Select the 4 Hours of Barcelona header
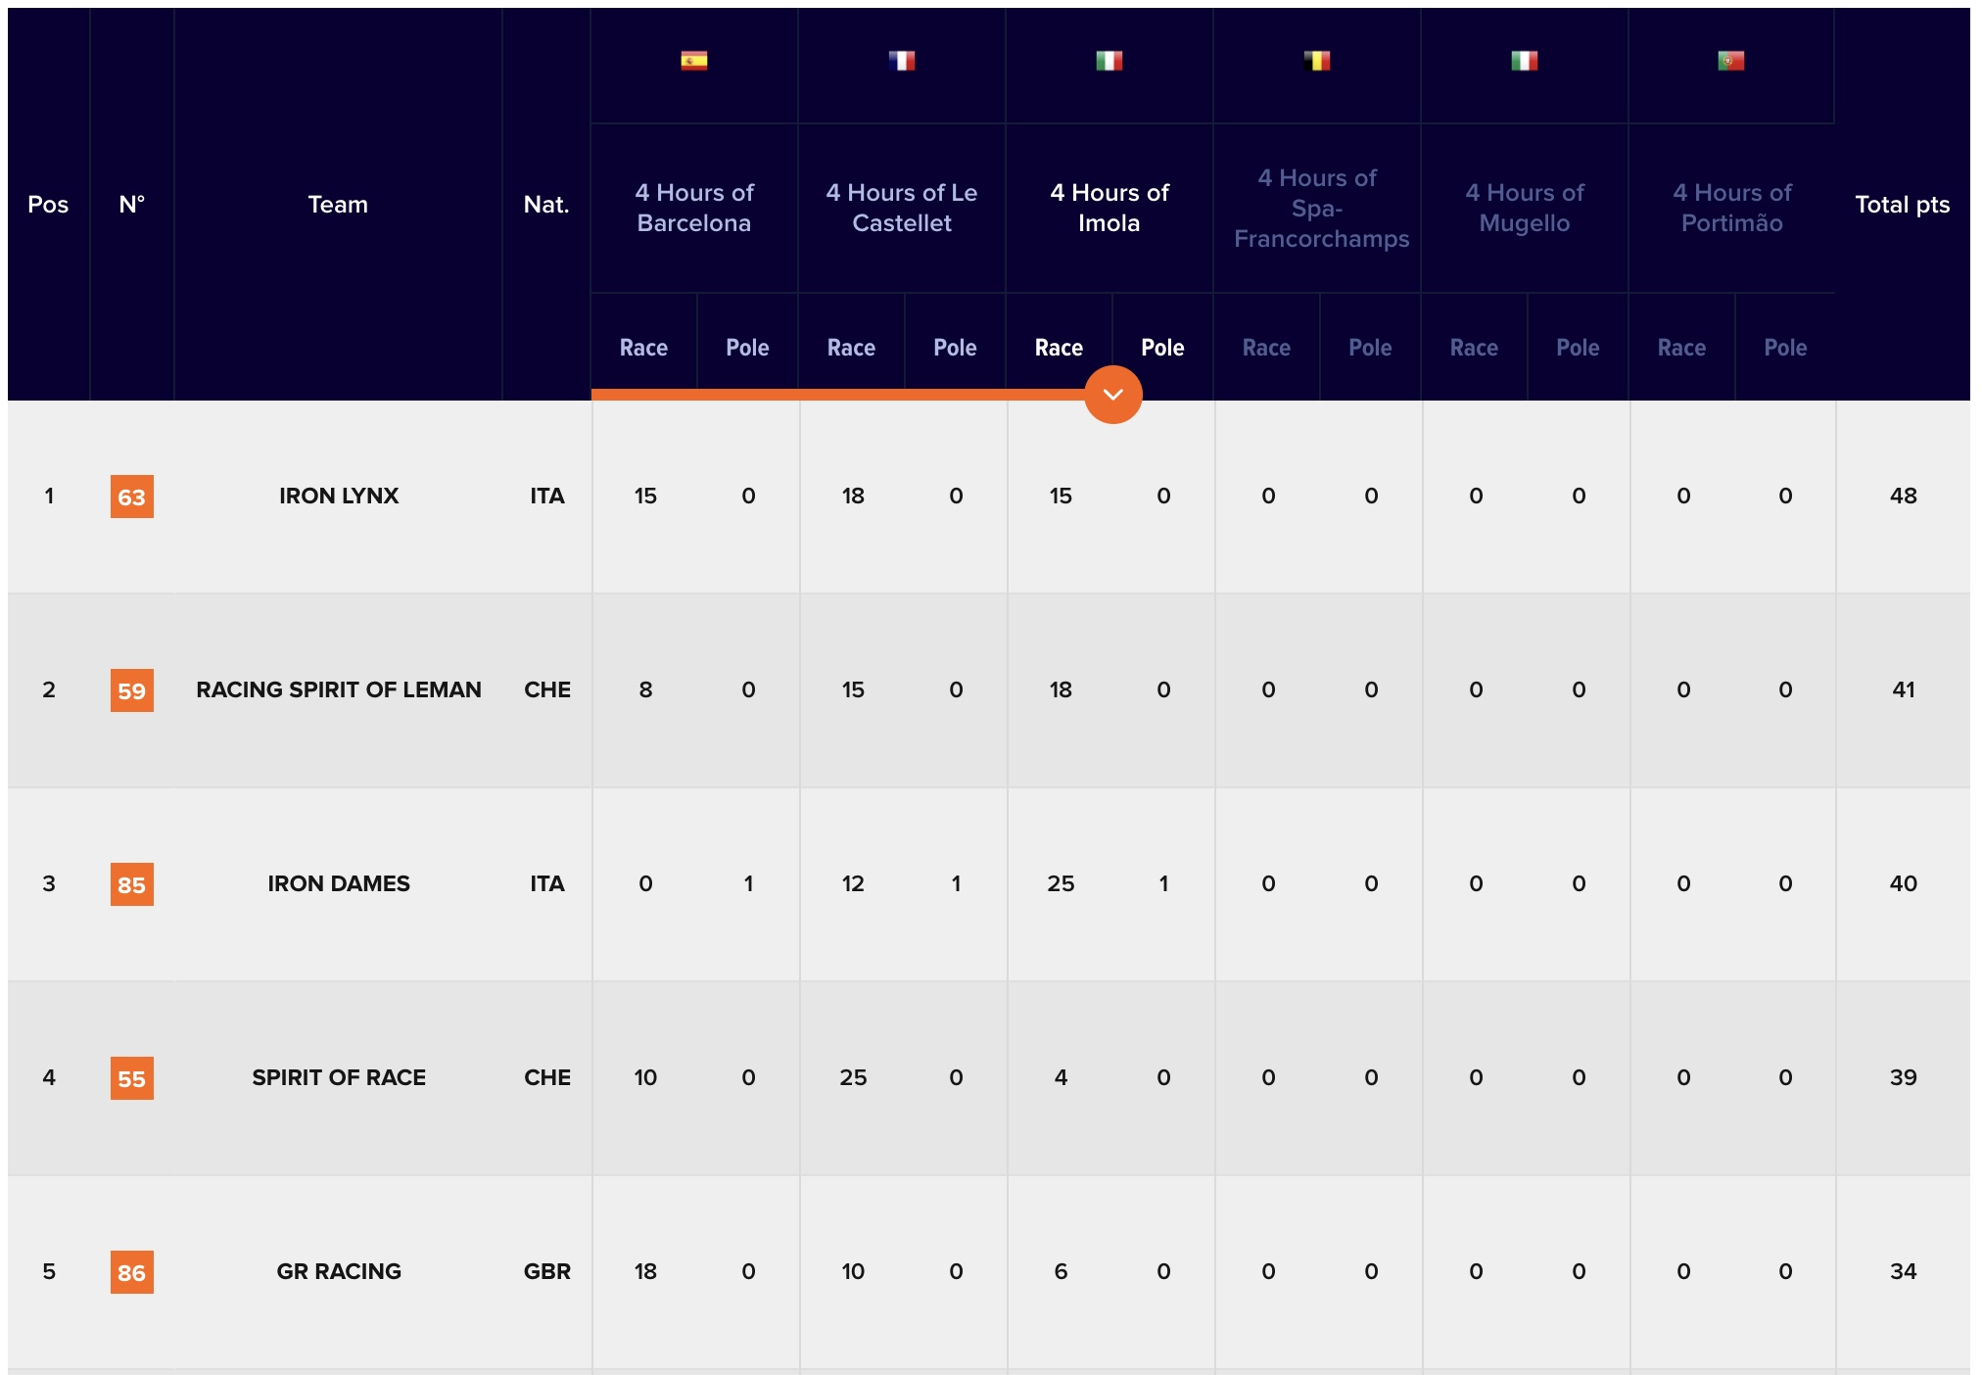Image resolution: width=1982 pixels, height=1375 pixels. tap(694, 208)
